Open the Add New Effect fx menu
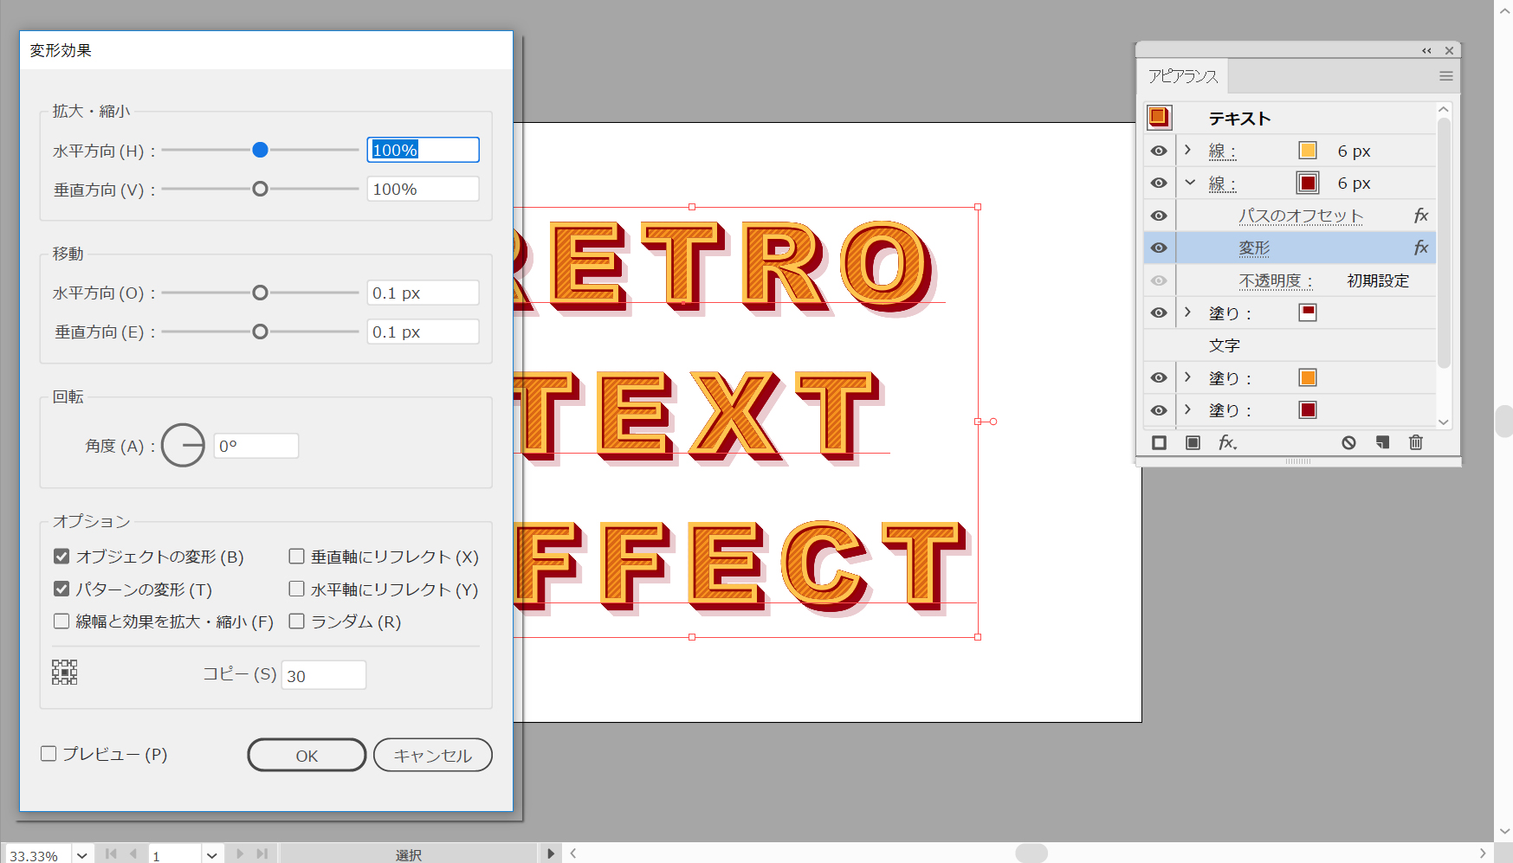 point(1227,443)
